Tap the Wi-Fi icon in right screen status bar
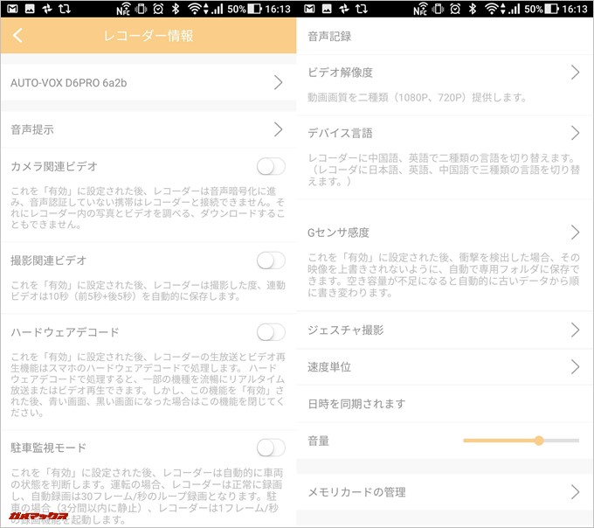Image resolution: width=594 pixels, height=528 pixels. [x=491, y=9]
